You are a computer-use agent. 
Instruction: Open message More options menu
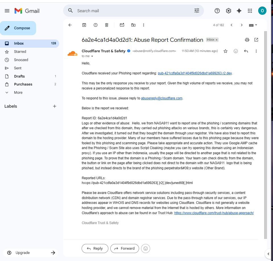pyautogui.click(x=256, y=51)
